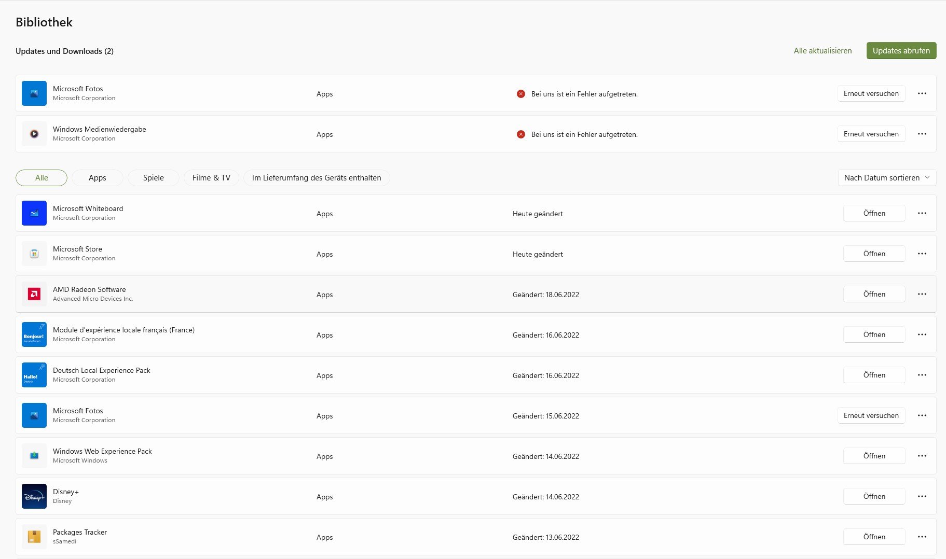Viewport: 946px width, 559px height.
Task: Click the Module d'expérience locale français title
Action: click(x=124, y=330)
